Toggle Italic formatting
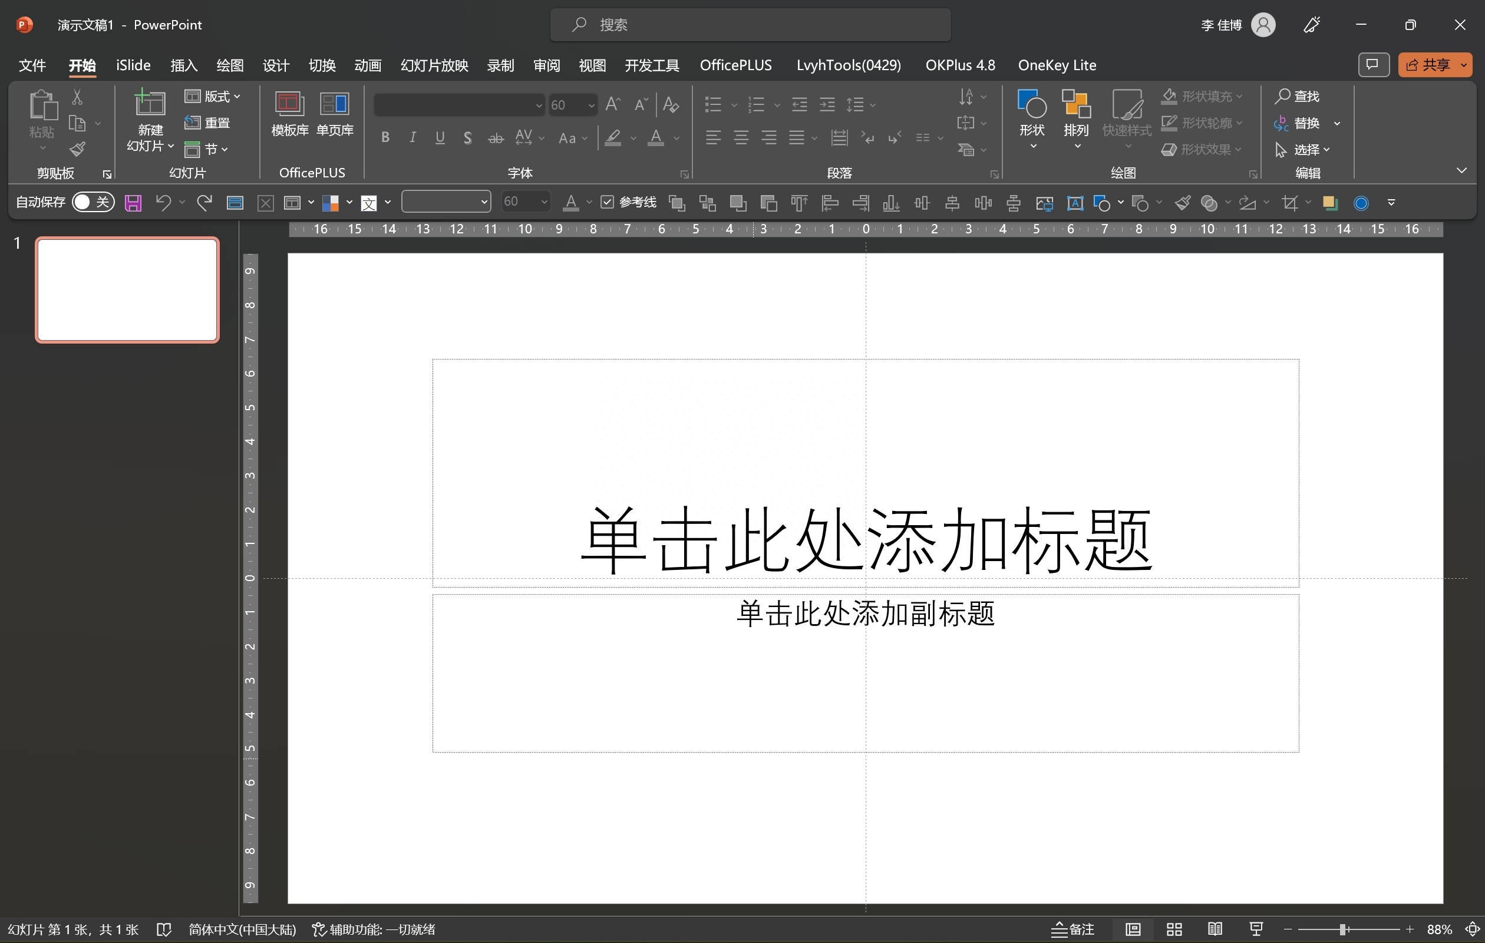The height and width of the screenshot is (943, 1485). (412, 137)
